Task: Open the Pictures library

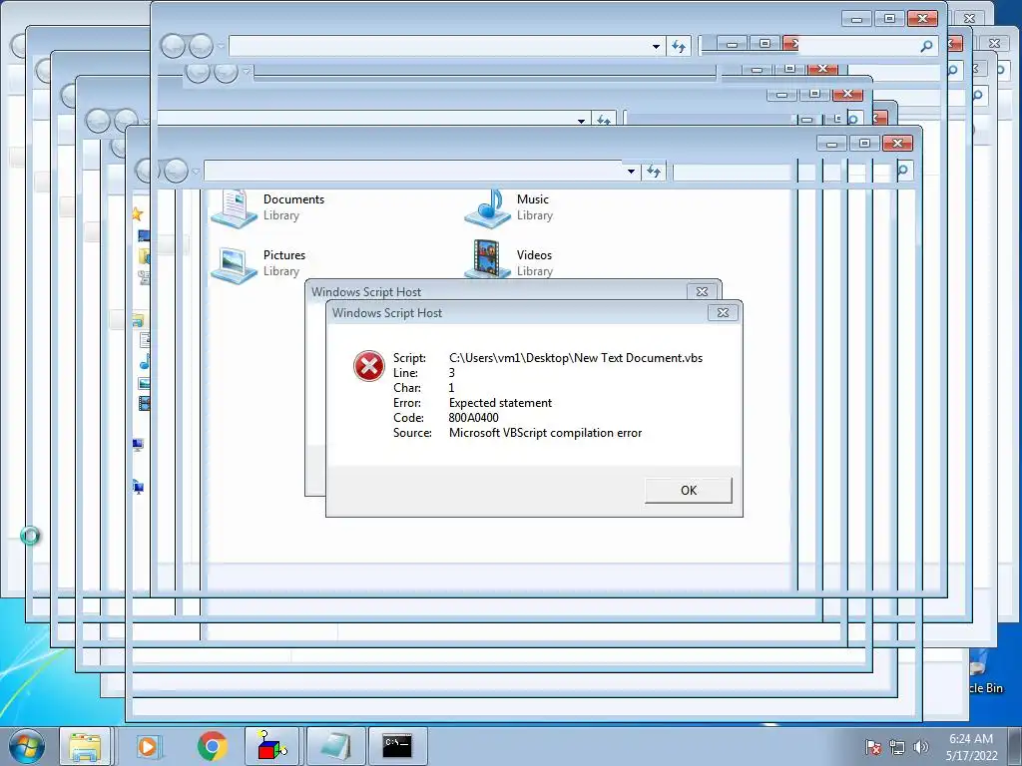Action: pyautogui.click(x=258, y=263)
